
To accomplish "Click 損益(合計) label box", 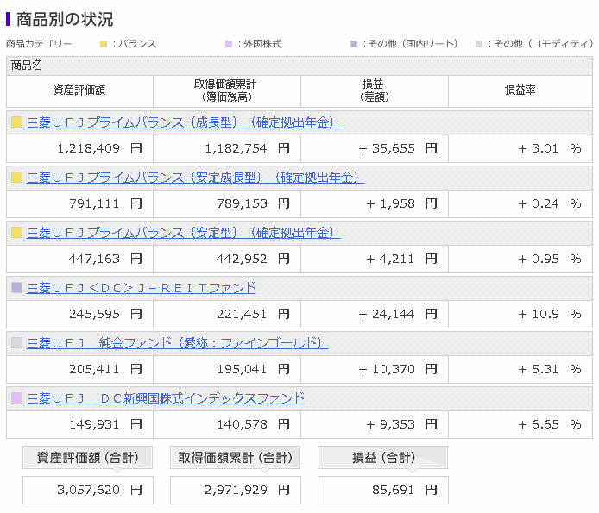I will pos(382,457).
